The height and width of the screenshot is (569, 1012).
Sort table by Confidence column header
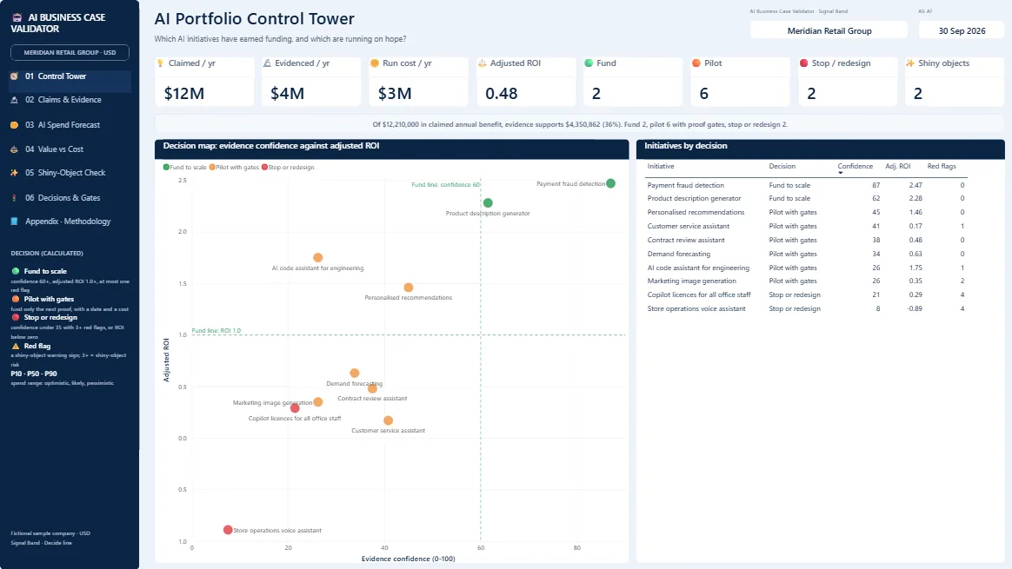click(x=856, y=167)
